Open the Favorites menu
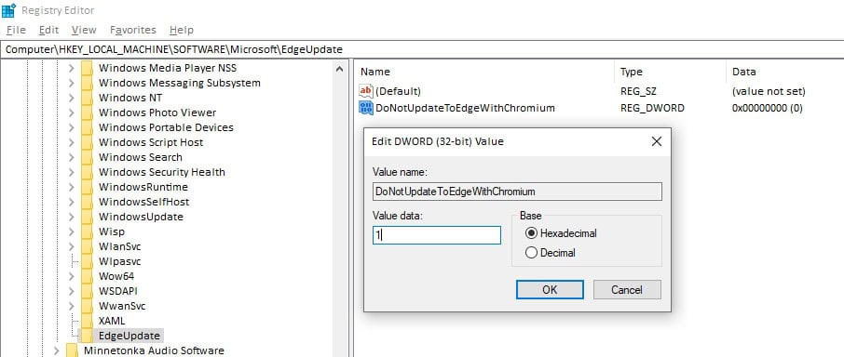Image resolution: width=844 pixels, height=357 pixels. pyautogui.click(x=133, y=30)
